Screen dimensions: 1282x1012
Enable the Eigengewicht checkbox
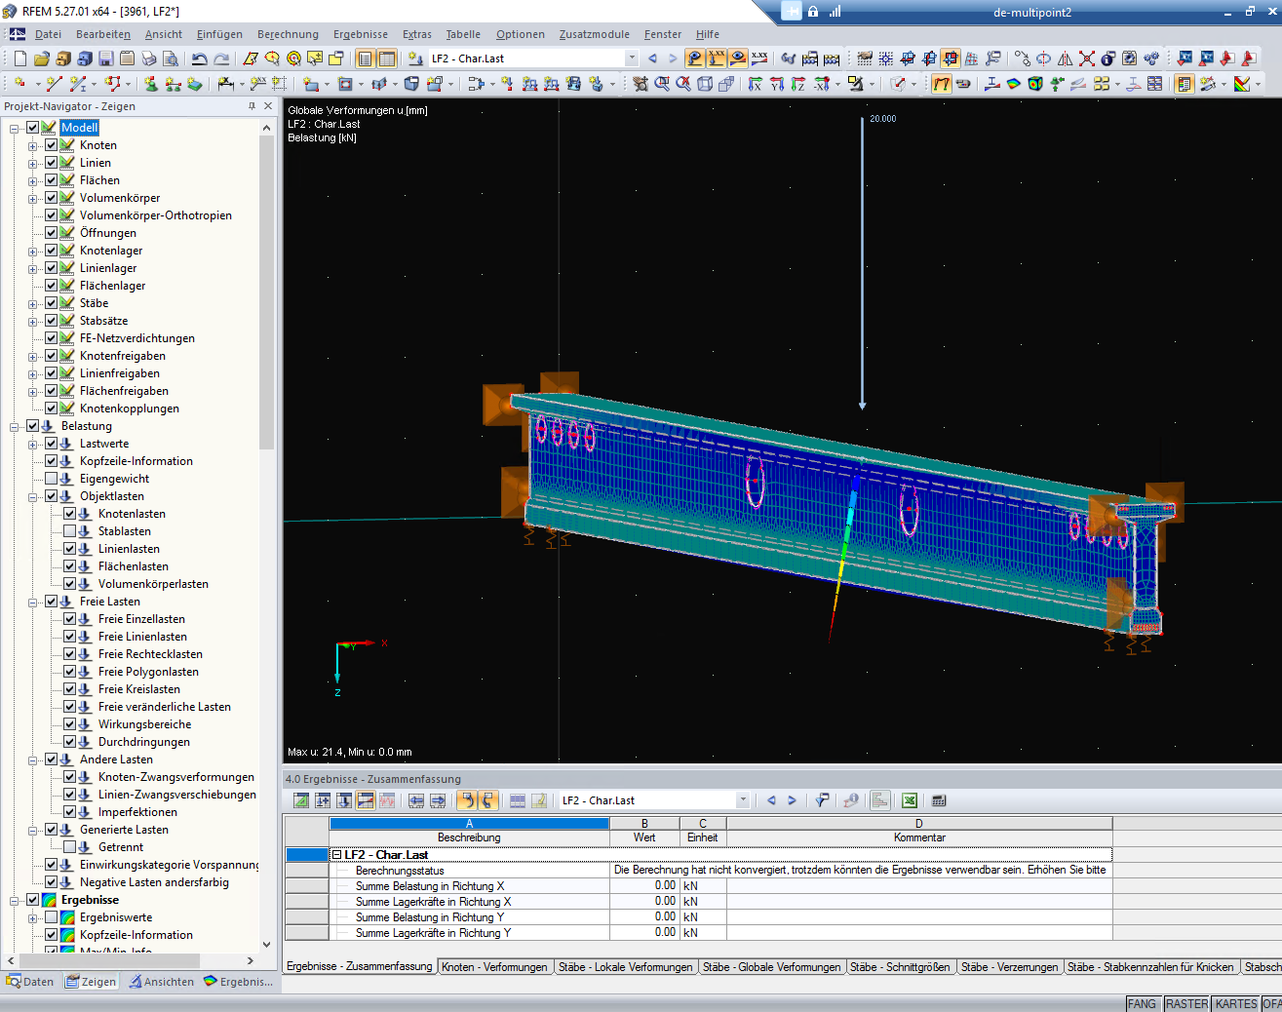tap(52, 479)
